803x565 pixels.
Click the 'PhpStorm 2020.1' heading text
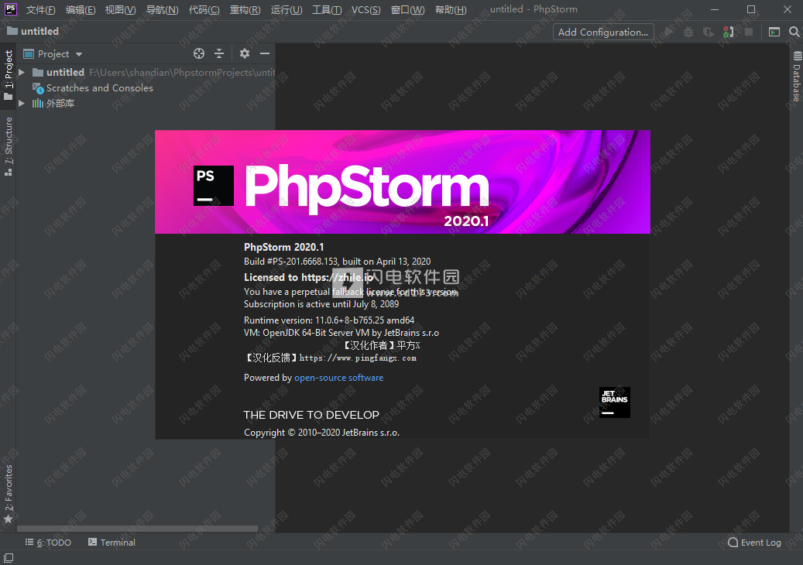283,247
